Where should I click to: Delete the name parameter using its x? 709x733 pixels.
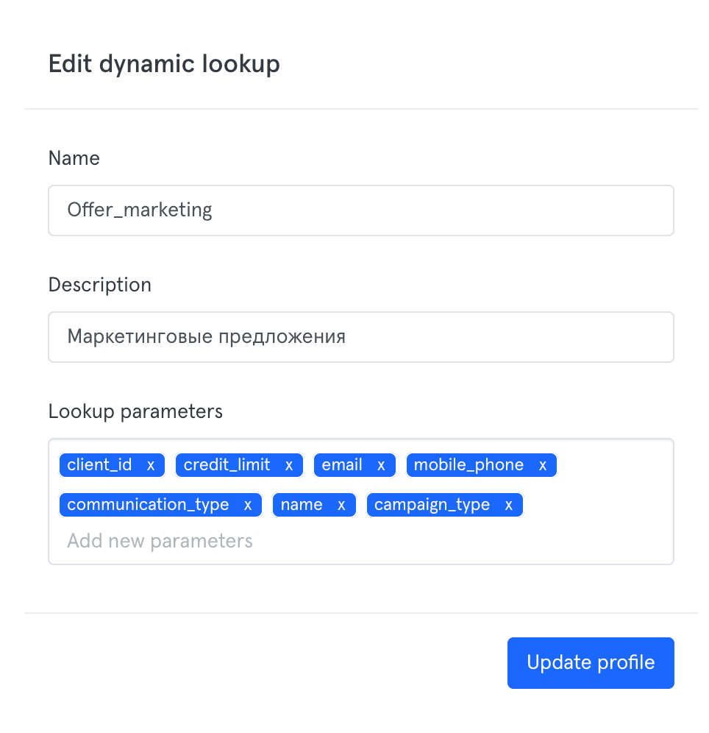[341, 506]
